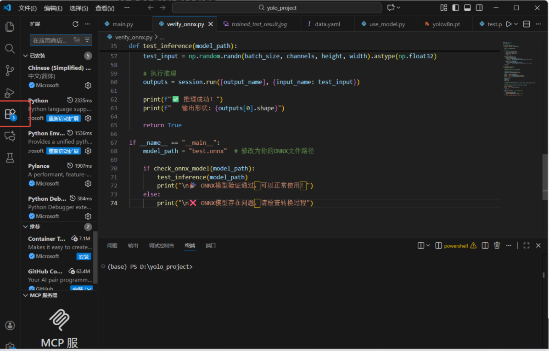The width and height of the screenshot is (549, 351).
Task: Open the Explorer view in activity bar
Action: tap(10, 27)
